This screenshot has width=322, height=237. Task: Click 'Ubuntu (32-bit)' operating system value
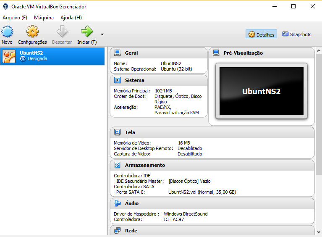click(x=176, y=69)
